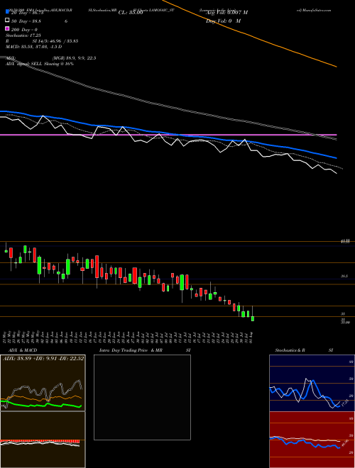Click the blue Stochastics chart panel
The image size is (355, 468).
click(x=312, y=383)
